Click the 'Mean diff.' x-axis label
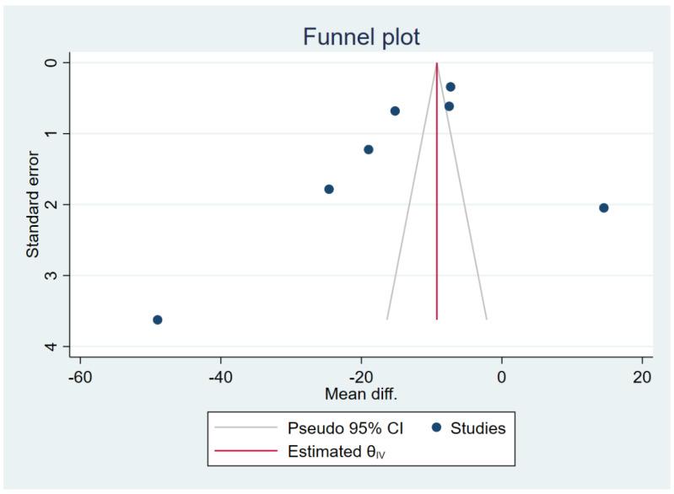This screenshot has width=674, height=494. 360,394
